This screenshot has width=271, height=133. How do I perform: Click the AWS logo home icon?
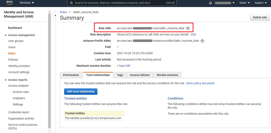click(x=9, y=3)
